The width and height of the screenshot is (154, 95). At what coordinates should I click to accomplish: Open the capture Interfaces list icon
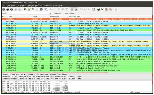(x=4, y=9)
